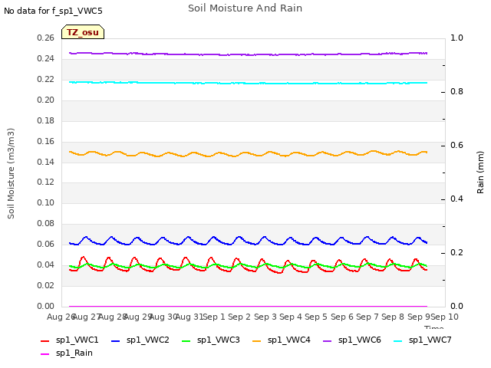Click the magenta sp1_Rain baseline

tap(248, 307)
